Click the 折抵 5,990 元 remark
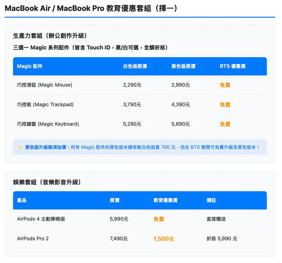 tap(222, 239)
